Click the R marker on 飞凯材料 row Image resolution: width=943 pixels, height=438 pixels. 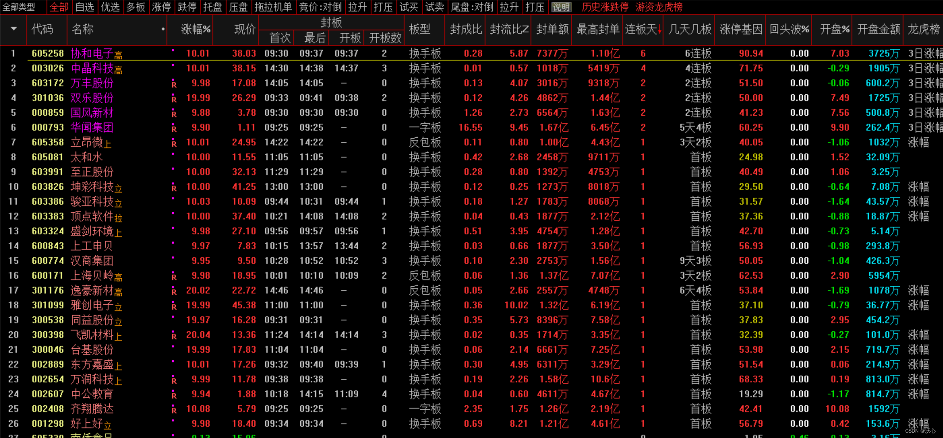tap(174, 336)
